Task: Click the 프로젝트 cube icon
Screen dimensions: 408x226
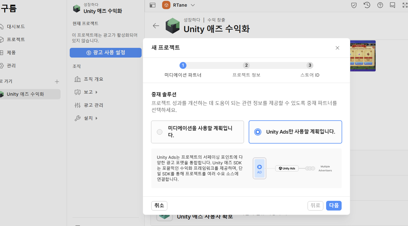Action: pyautogui.click(x=2, y=40)
